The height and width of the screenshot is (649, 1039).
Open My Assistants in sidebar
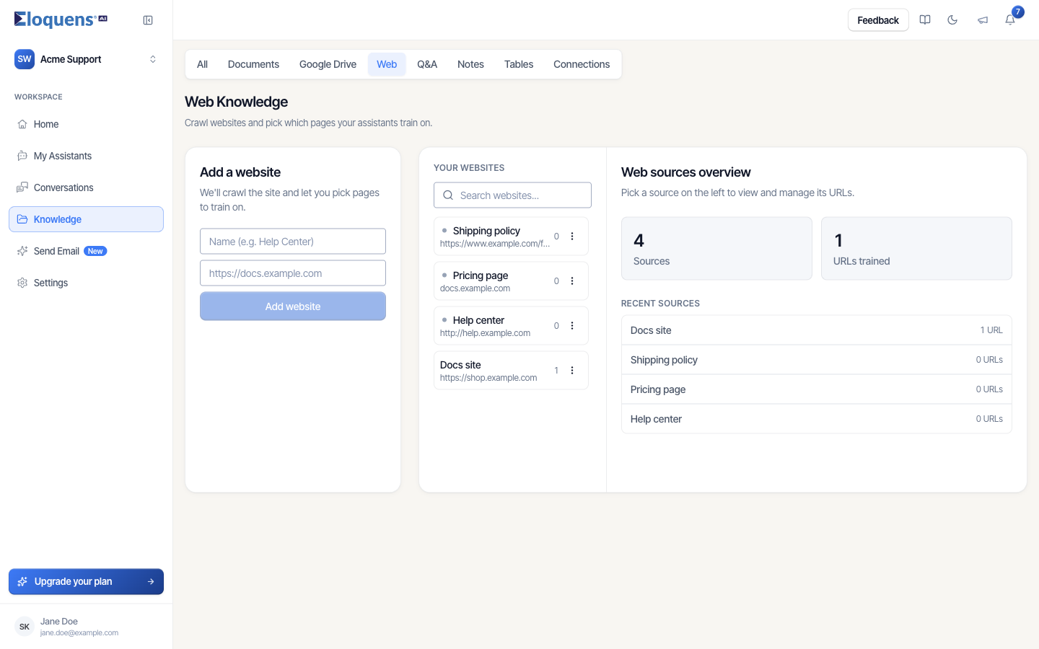[86, 156]
